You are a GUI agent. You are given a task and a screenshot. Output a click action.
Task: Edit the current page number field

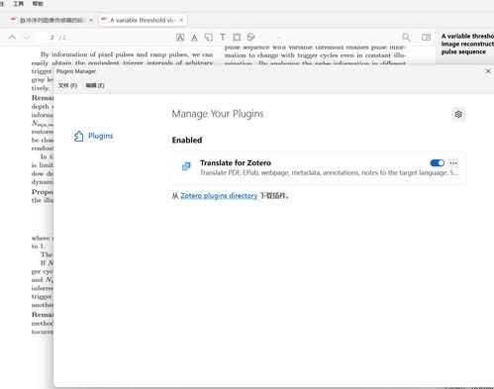(x=47, y=38)
